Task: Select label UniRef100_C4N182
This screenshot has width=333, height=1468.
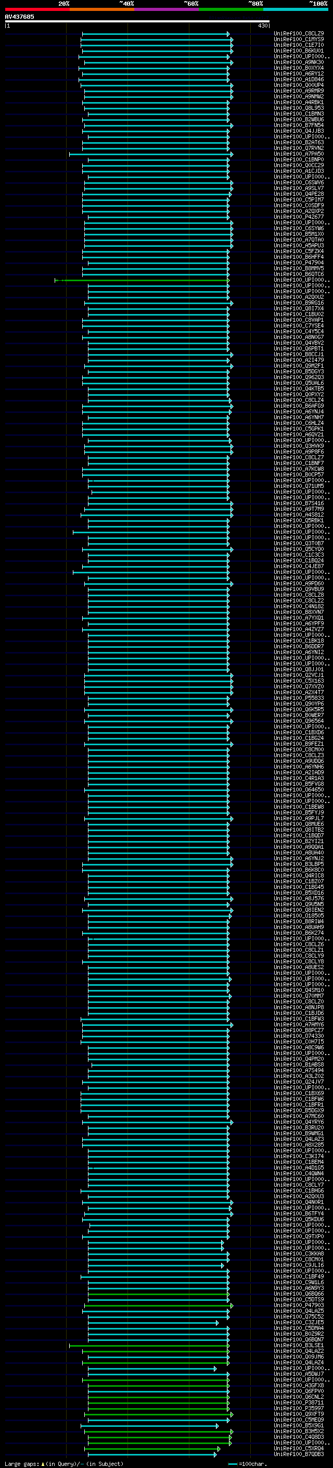Action: tap(299, 606)
